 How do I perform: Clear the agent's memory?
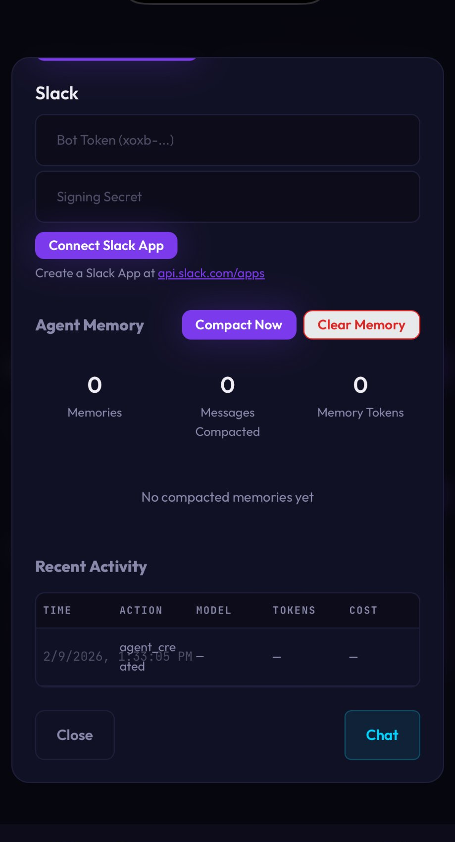coord(361,324)
